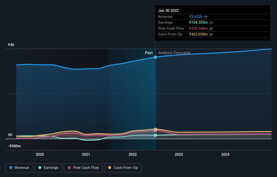Click the €370.346m free cash flow value
This screenshot has height=177, width=277.
pos(198,28)
